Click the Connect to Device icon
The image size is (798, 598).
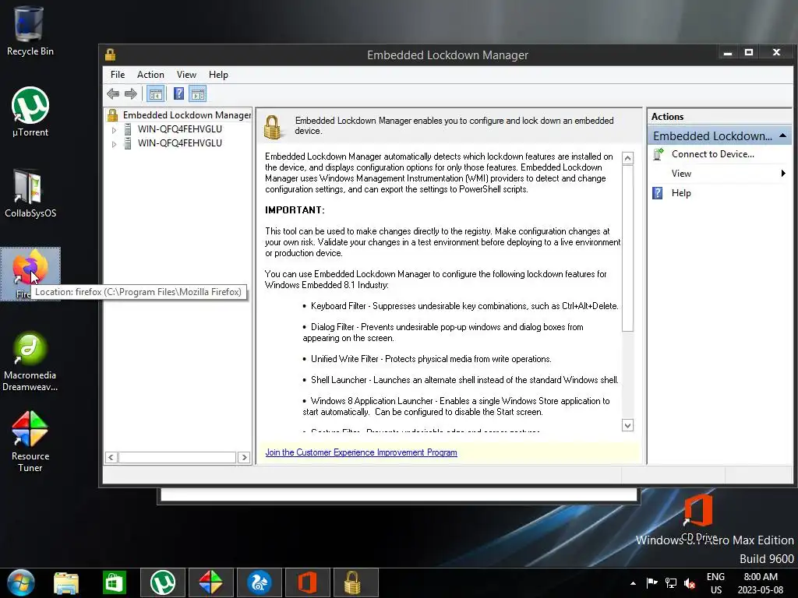tap(658, 154)
